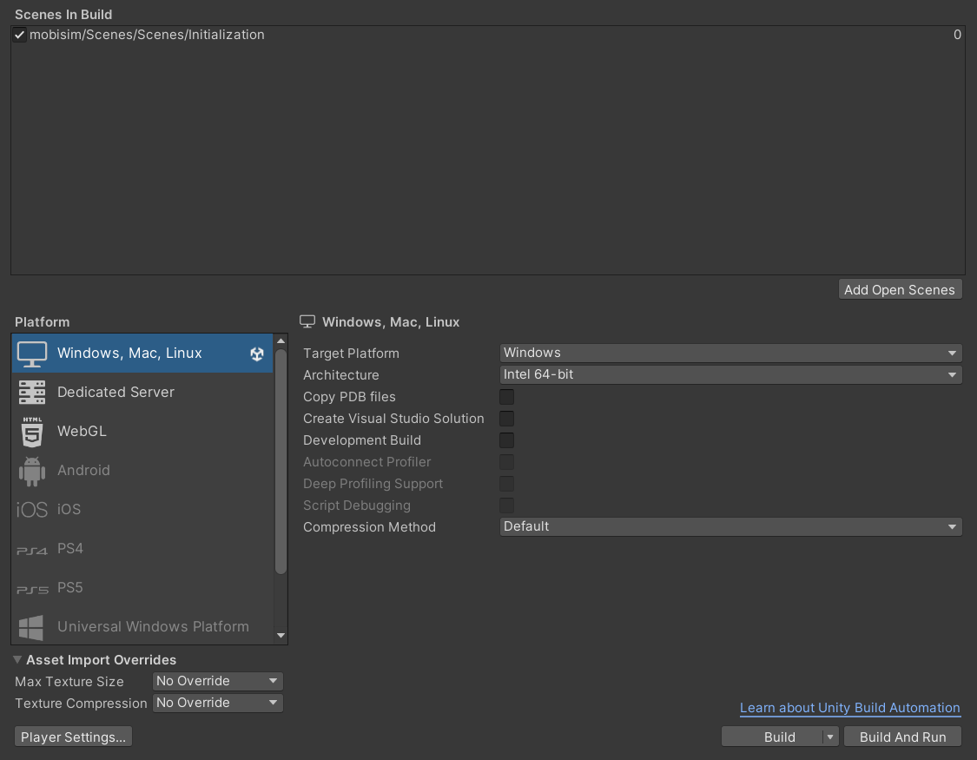Click the Development Build label
Screen dimensions: 977x760
pos(362,440)
